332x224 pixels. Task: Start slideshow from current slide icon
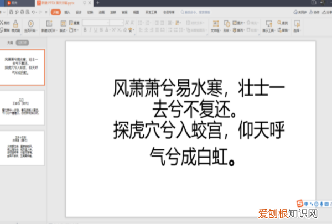click(x=30, y=23)
